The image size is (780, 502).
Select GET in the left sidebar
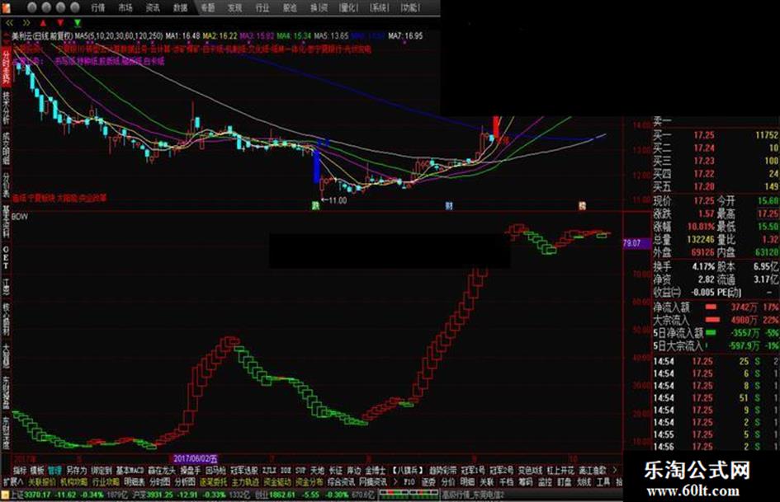[x=6, y=257]
